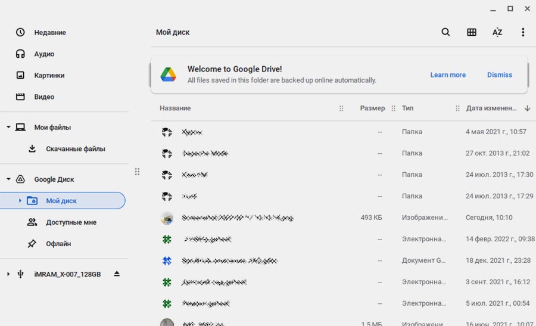
Task: Click spreadsheet icon dated 14 февр. 2022
Action: point(167,239)
